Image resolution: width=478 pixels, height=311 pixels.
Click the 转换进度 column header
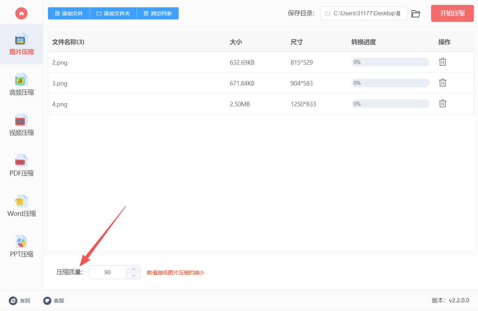(364, 42)
